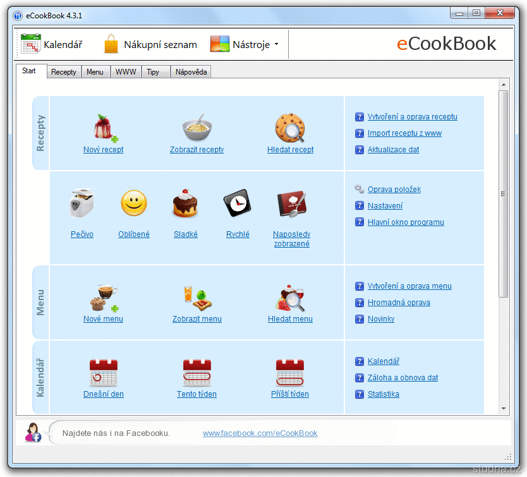Click the Zobrazit menu juice and toast icon
Image resolution: width=527 pixels, height=477 pixels.
coord(197,298)
